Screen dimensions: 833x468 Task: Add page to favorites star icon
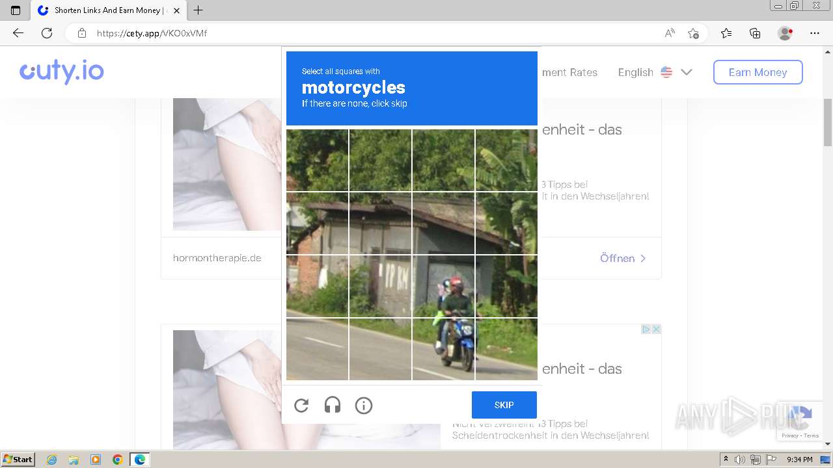(693, 33)
